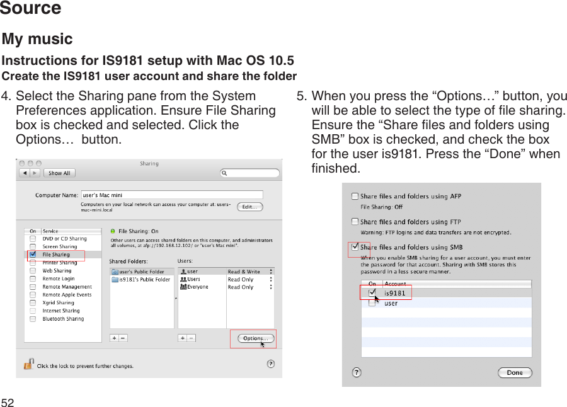Image resolution: width=567 pixels, height=407 pixels.
Task: Enable Remote Apple Events checkbox
Action: point(33,295)
